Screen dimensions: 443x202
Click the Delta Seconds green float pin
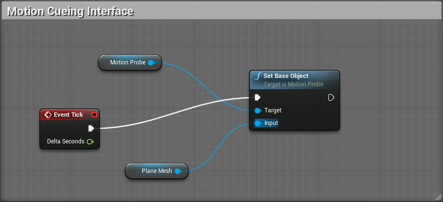[90, 141]
